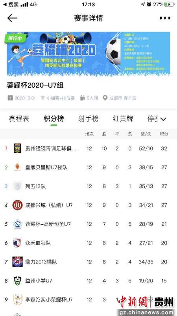
Task: Expand the tab list chevron
Action: point(163,119)
